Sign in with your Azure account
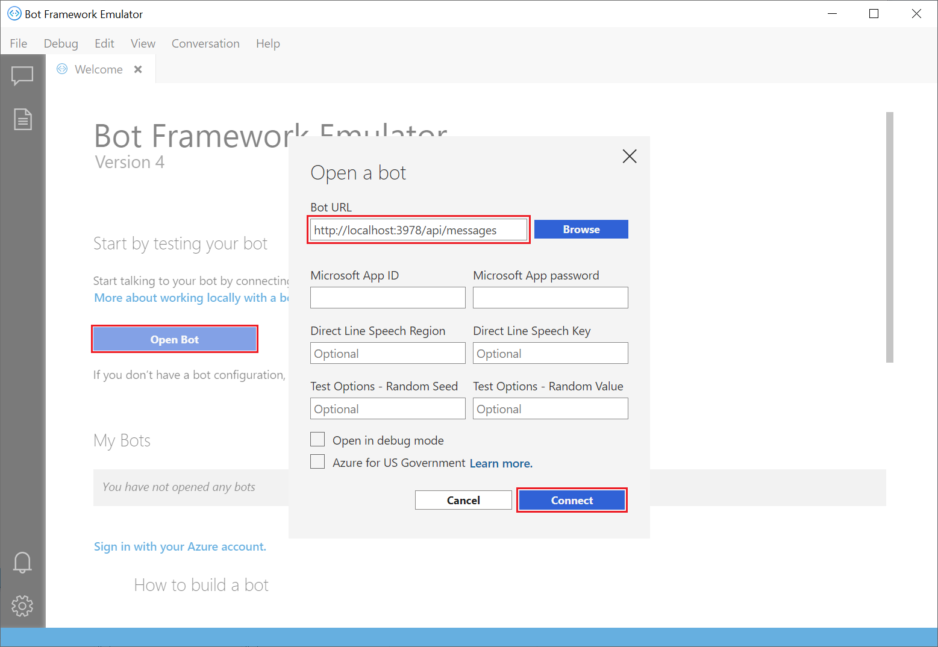This screenshot has width=938, height=647. click(x=180, y=546)
